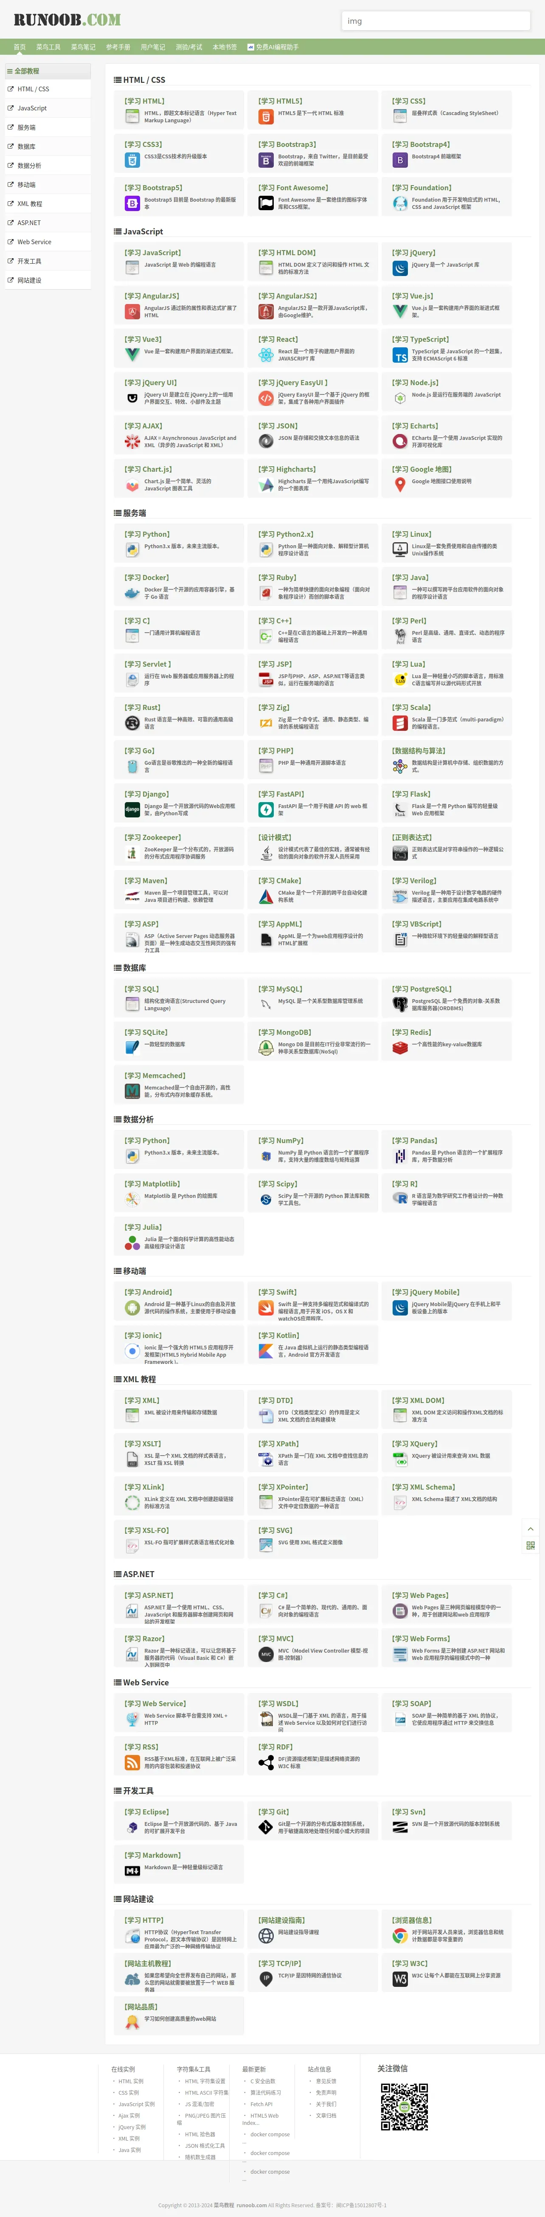545x2217 pixels.
Task: Click the Vue.js logo icon
Action: [400, 312]
